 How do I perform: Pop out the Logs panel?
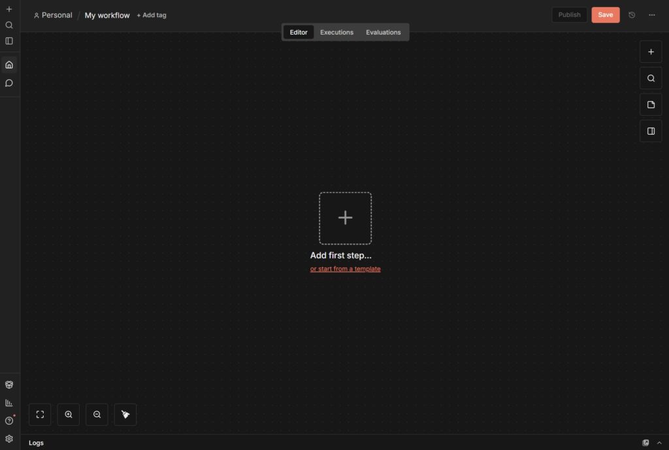pos(645,443)
